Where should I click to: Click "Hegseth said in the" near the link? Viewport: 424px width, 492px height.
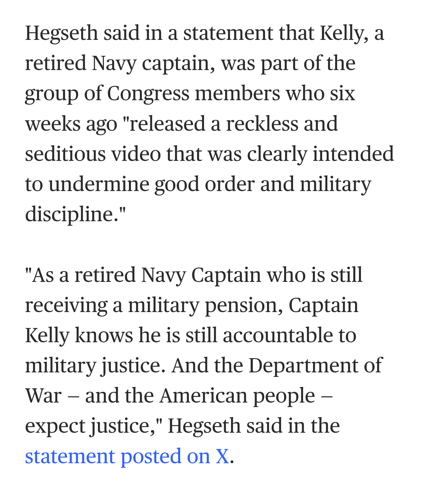coord(254,426)
